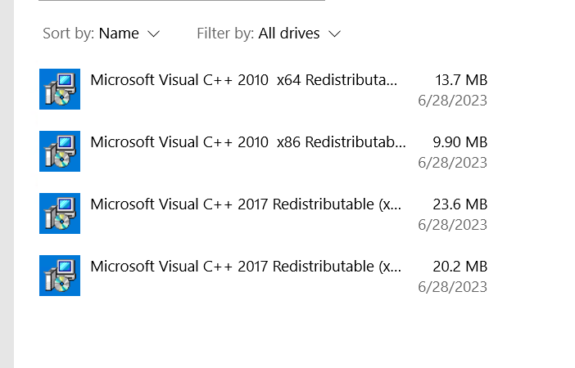Click the icon of the 20.2 MB Visual C++ 2017 entry
Image resolution: width=575 pixels, height=368 pixels.
60,276
